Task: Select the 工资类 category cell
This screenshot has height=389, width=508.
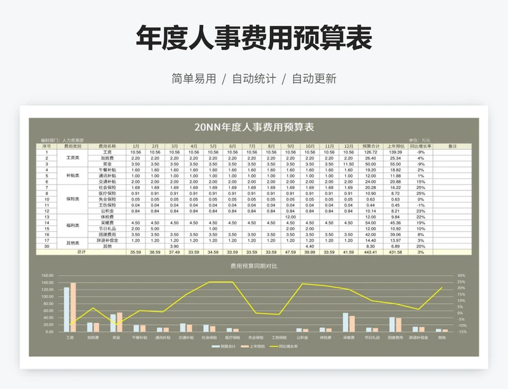Action: click(72, 158)
